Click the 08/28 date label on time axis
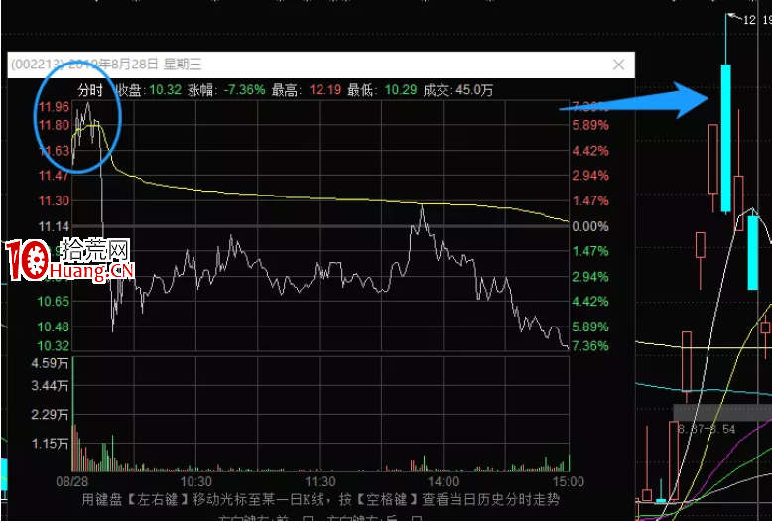Image resolution: width=772 pixels, height=523 pixels. tap(71, 481)
